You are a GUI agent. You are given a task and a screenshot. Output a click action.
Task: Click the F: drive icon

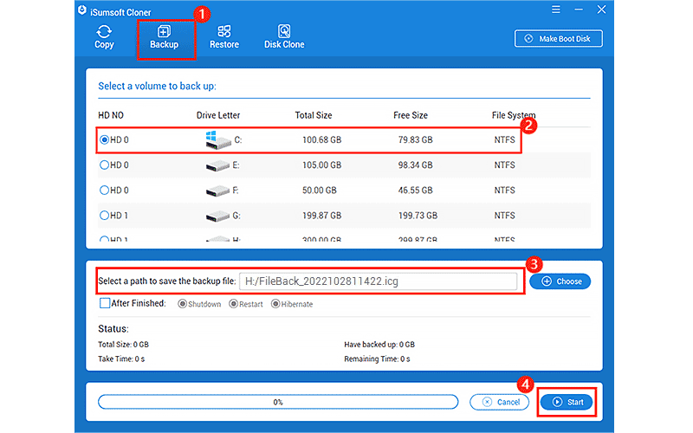coord(218,191)
